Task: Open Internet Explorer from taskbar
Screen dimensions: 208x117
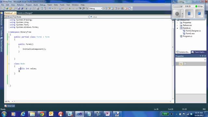Action: pos(23,114)
